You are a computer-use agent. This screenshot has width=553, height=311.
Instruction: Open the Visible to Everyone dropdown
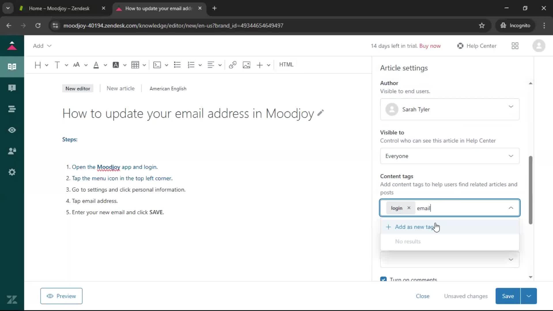point(450,156)
